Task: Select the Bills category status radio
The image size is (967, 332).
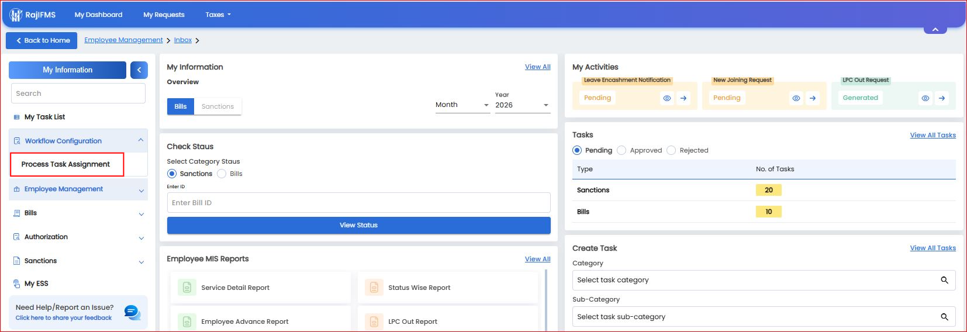Action: pyautogui.click(x=222, y=174)
